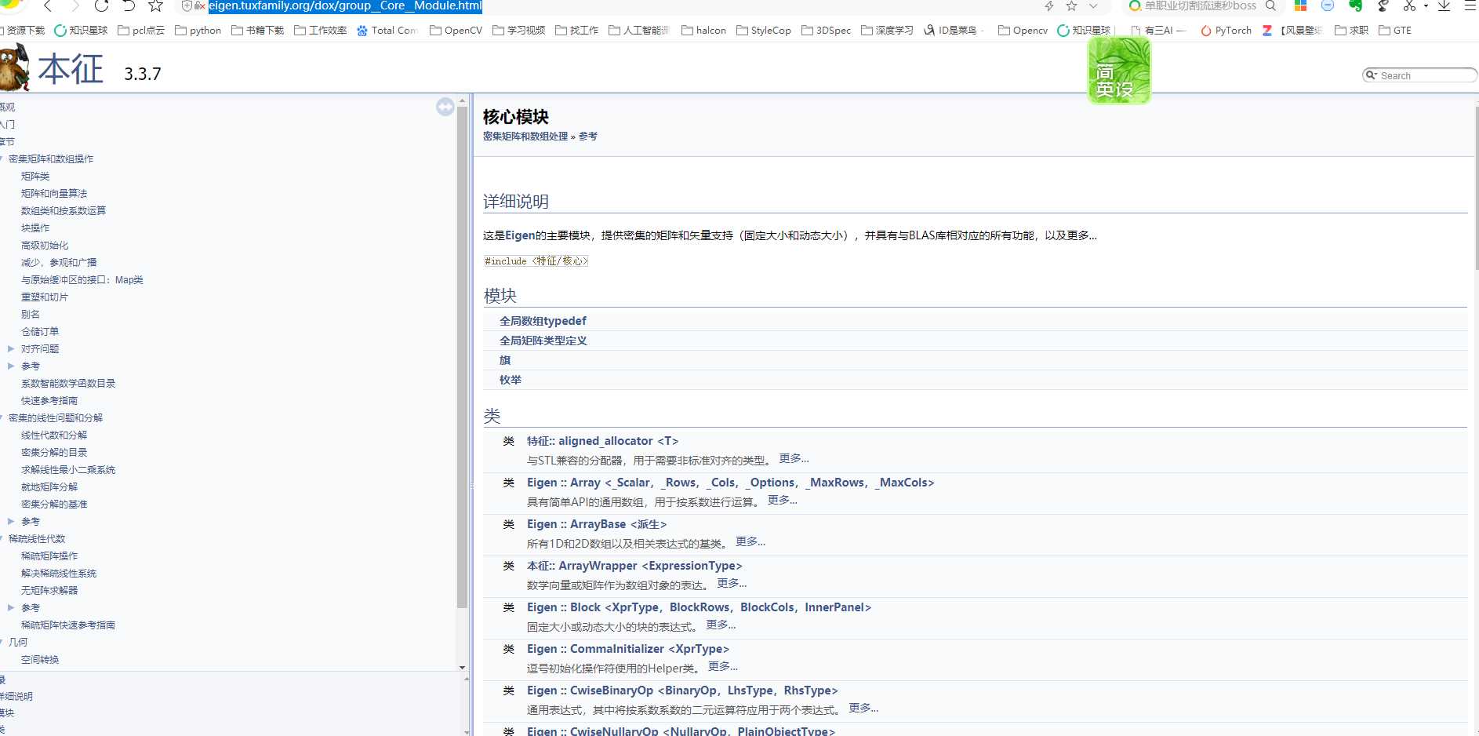Toggle the sidebar collapse arrow button
The image size is (1479, 736).
coord(445,107)
